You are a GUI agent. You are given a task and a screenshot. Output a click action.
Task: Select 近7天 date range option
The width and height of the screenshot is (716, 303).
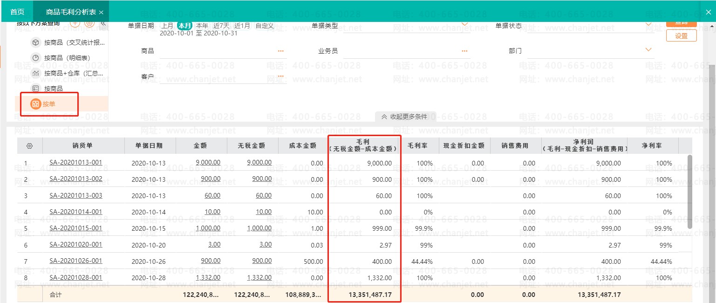pyautogui.click(x=222, y=26)
